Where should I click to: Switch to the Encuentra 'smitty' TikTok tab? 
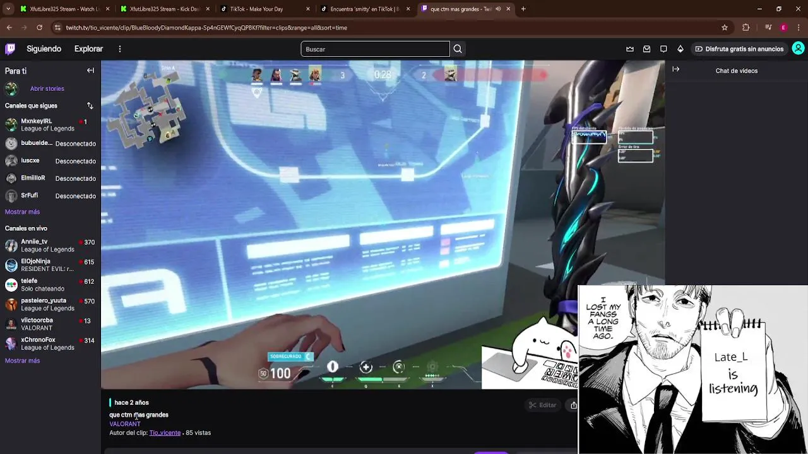tap(365, 9)
